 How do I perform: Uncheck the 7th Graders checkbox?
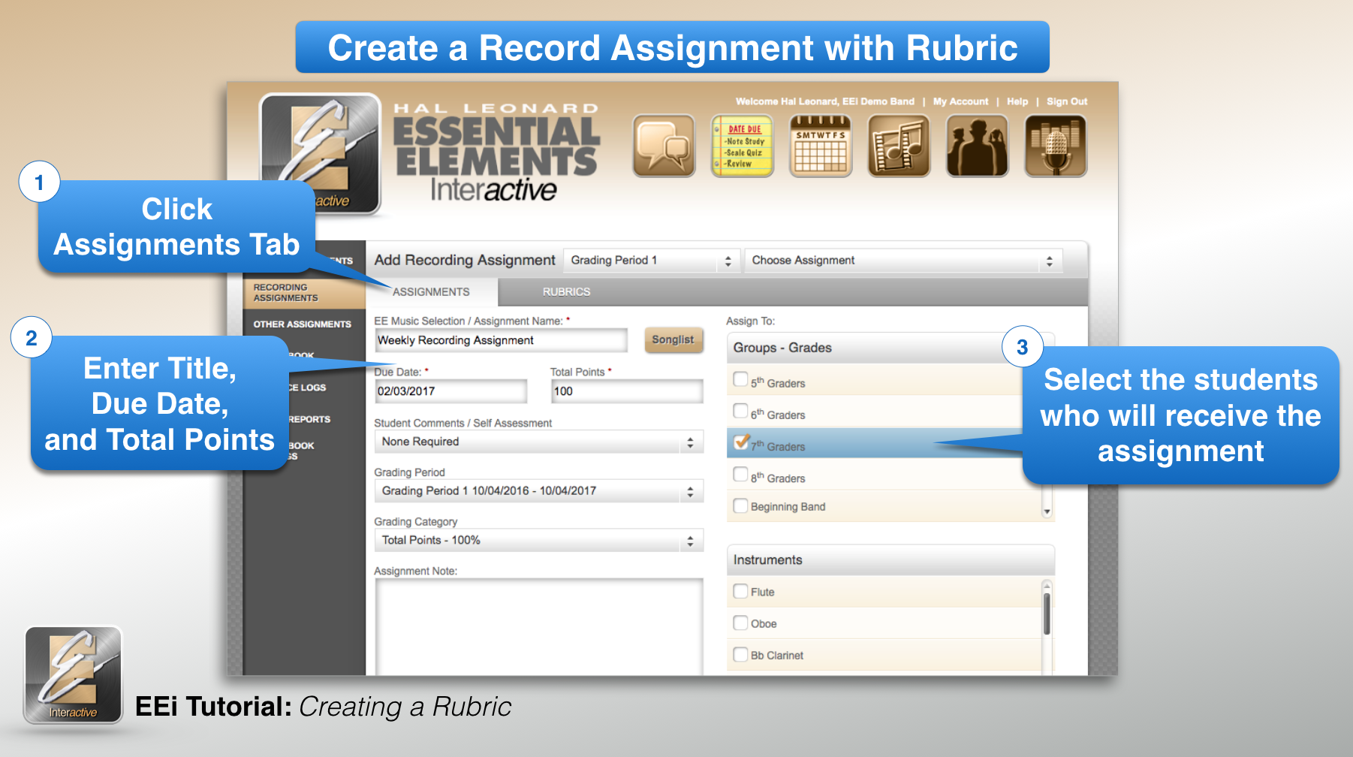(x=740, y=442)
